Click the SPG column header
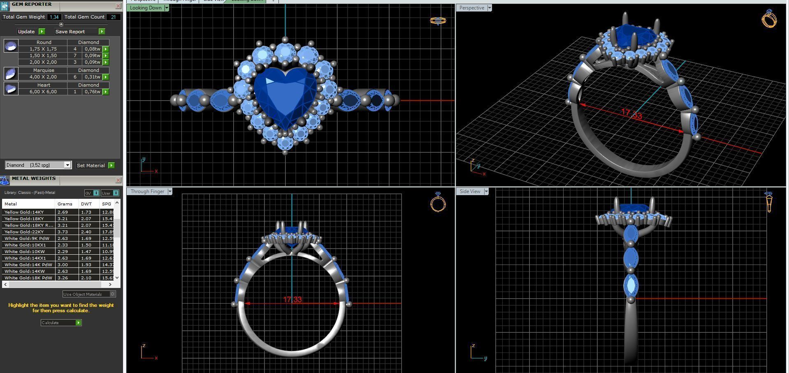 pos(107,204)
